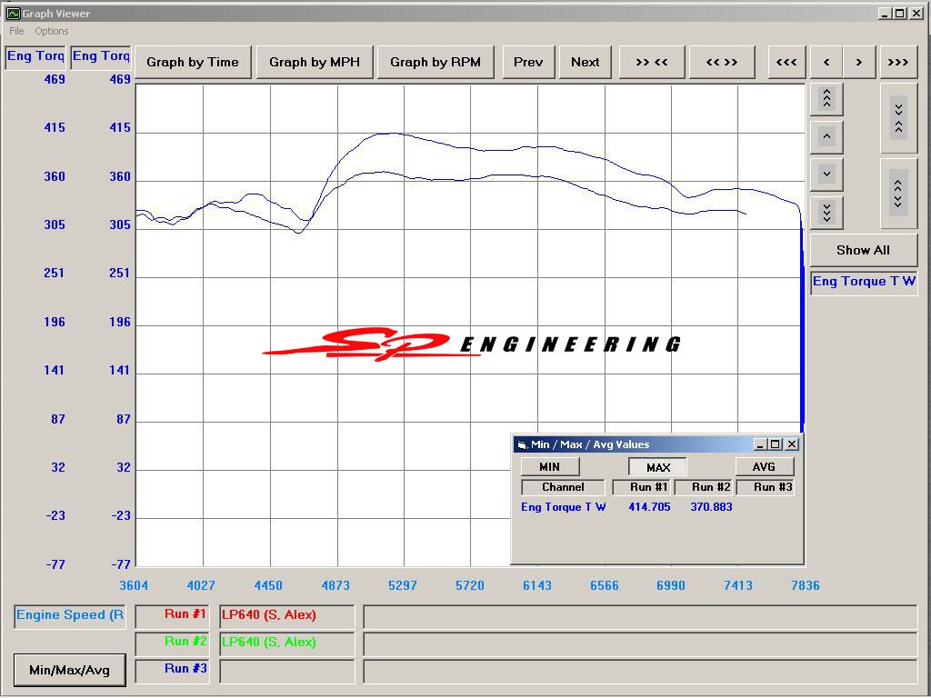
Task: Click Run #2 column header in popup
Action: [705, 487]
